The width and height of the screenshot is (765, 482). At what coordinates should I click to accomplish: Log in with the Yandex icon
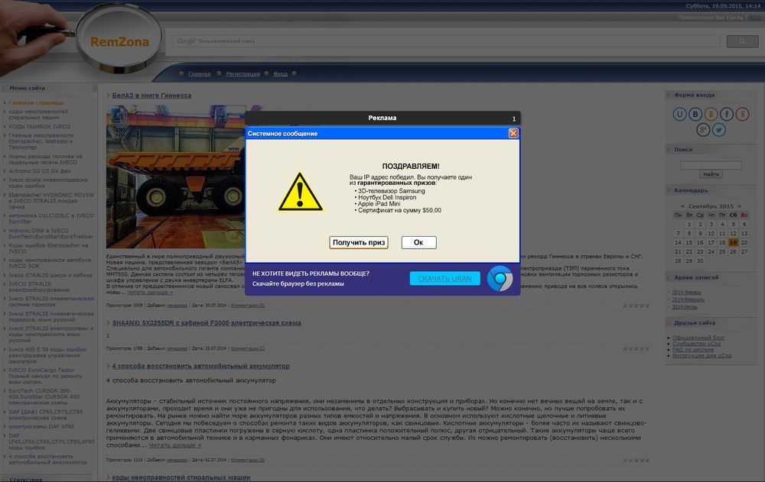[x=742, y=114]
